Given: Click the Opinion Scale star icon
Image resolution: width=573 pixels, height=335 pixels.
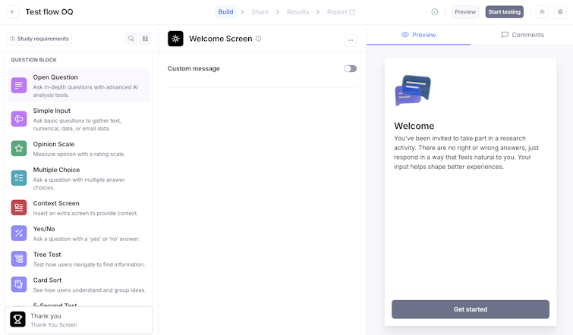Looking at the screenshot, I should coord(19,149).
